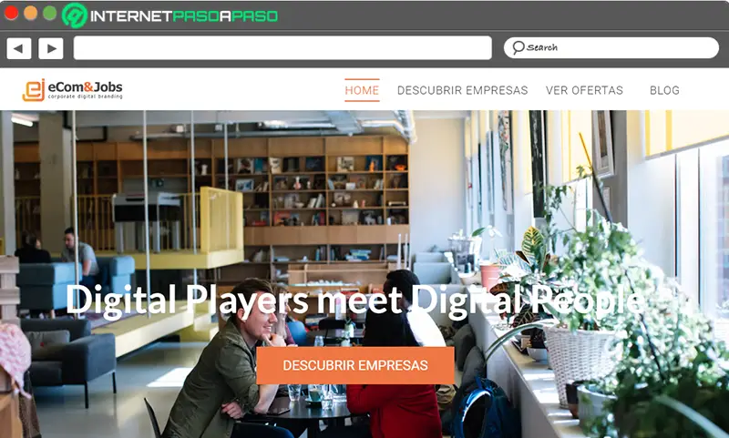This screenshot has height=438, width=729.
Task: Focus the empty browser address bar
Action: click(282, 48)
